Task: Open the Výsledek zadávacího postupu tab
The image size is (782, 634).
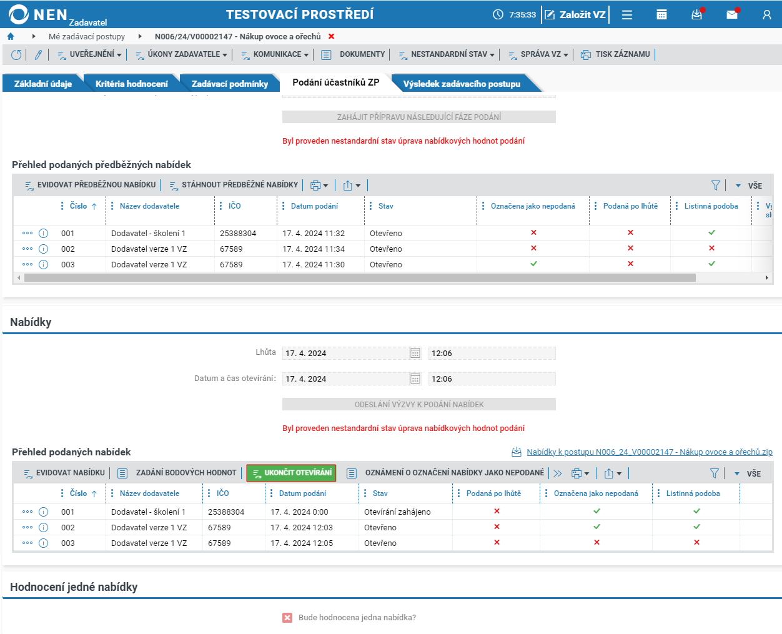Action: point(462,84)
